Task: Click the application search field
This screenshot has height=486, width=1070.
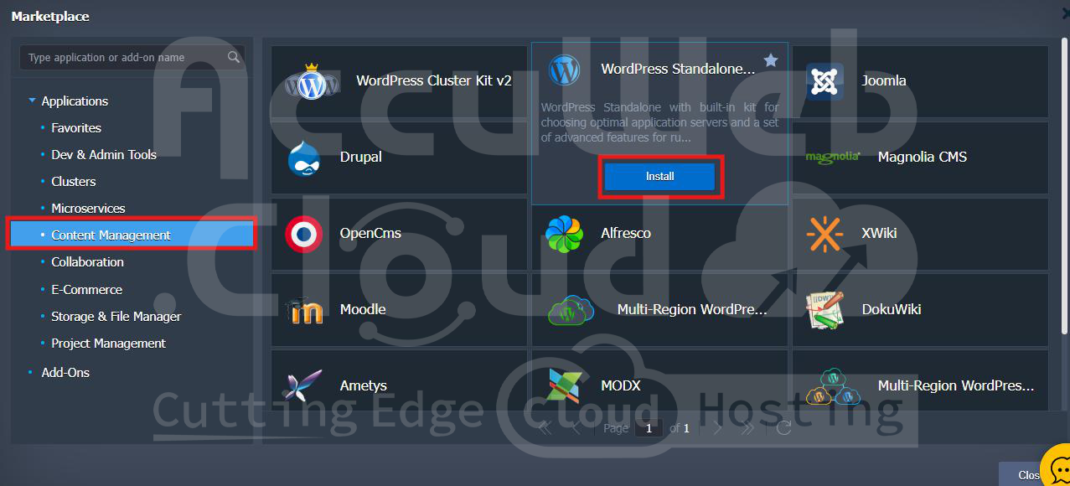Action: 132,57
